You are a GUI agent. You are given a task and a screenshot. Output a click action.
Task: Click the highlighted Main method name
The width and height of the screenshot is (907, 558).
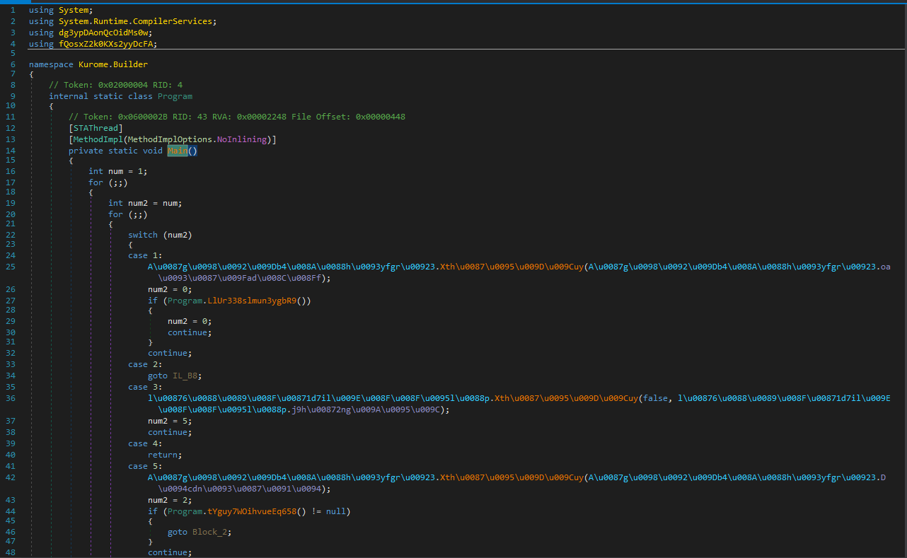coord(178,151)
